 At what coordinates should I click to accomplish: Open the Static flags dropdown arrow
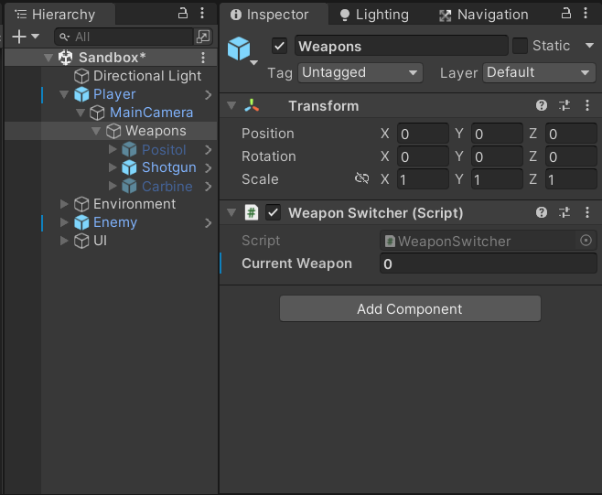(590, 46)
